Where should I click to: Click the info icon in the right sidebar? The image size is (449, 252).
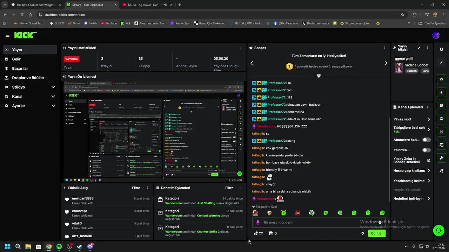442,49
